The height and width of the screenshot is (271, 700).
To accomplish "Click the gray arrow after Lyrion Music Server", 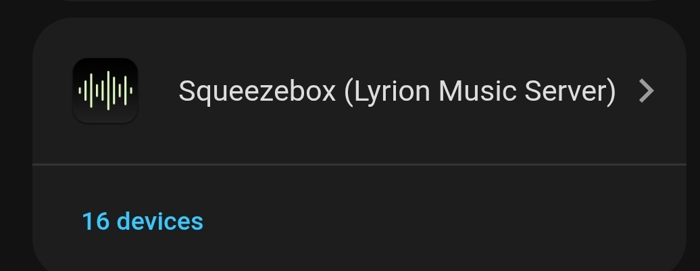I will [646, 91].
